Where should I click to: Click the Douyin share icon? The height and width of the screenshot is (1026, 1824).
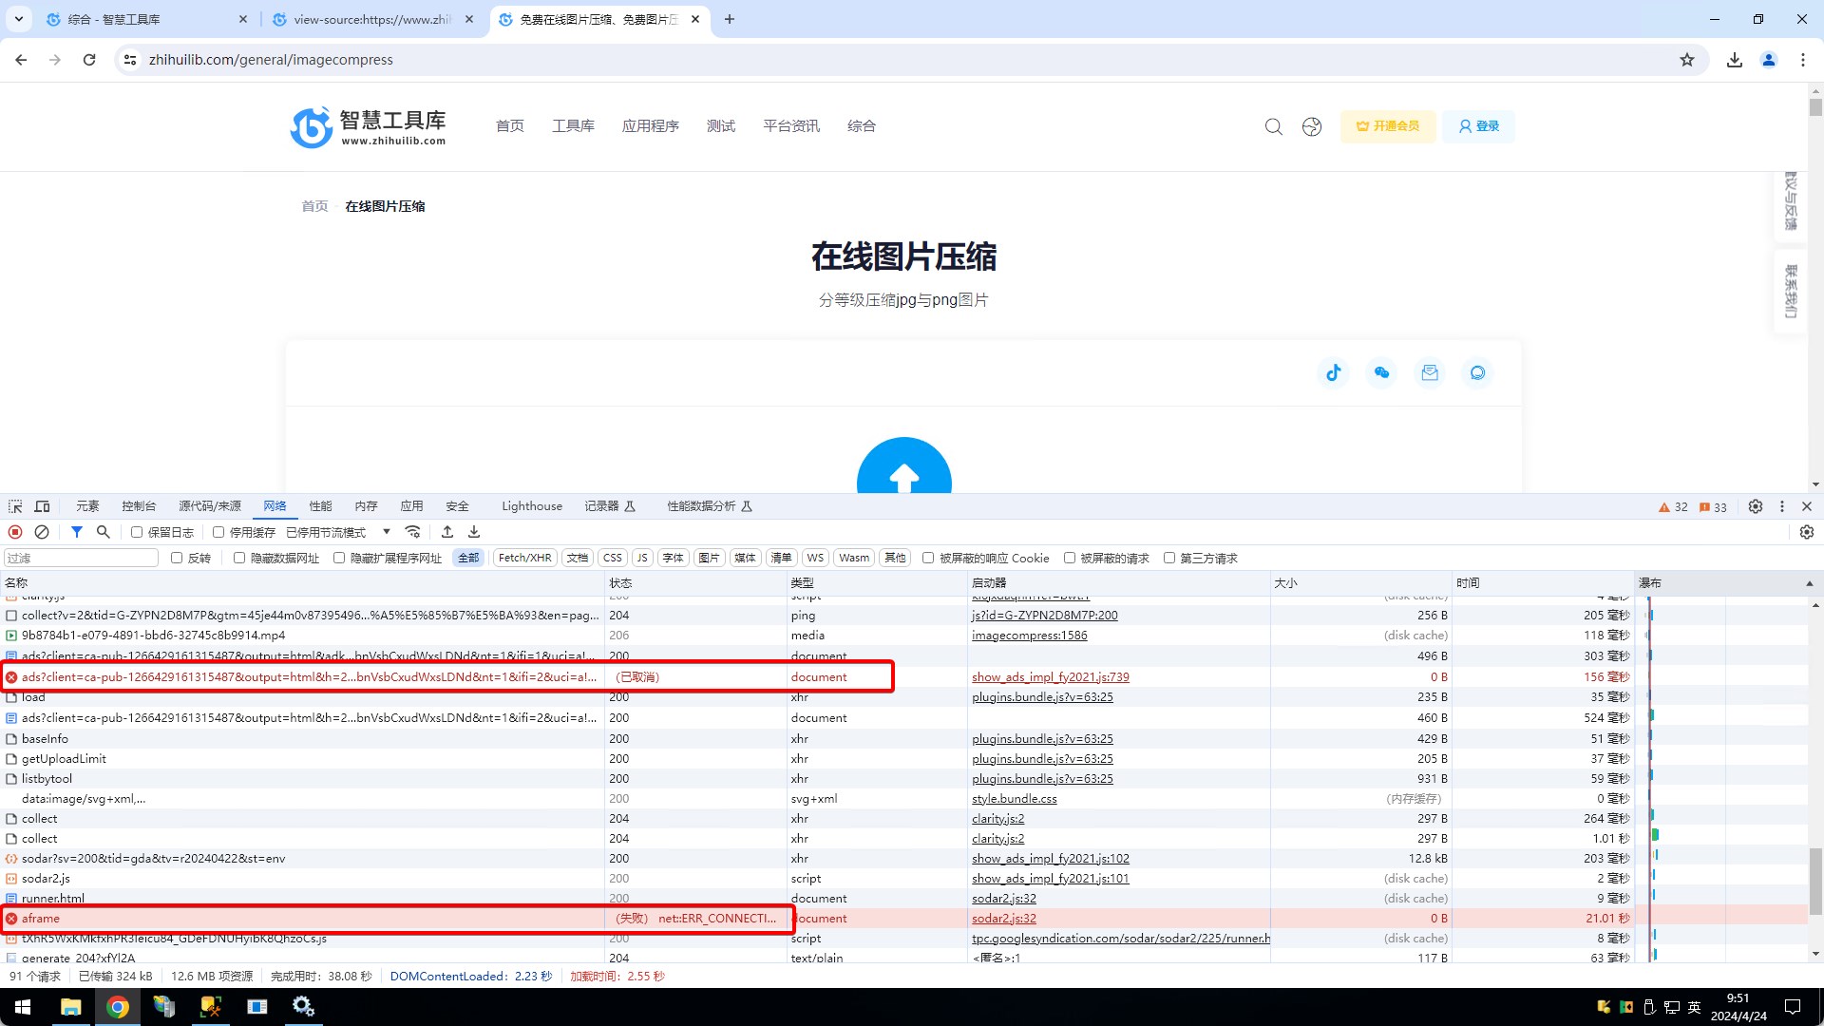[x=1334, y=372]
